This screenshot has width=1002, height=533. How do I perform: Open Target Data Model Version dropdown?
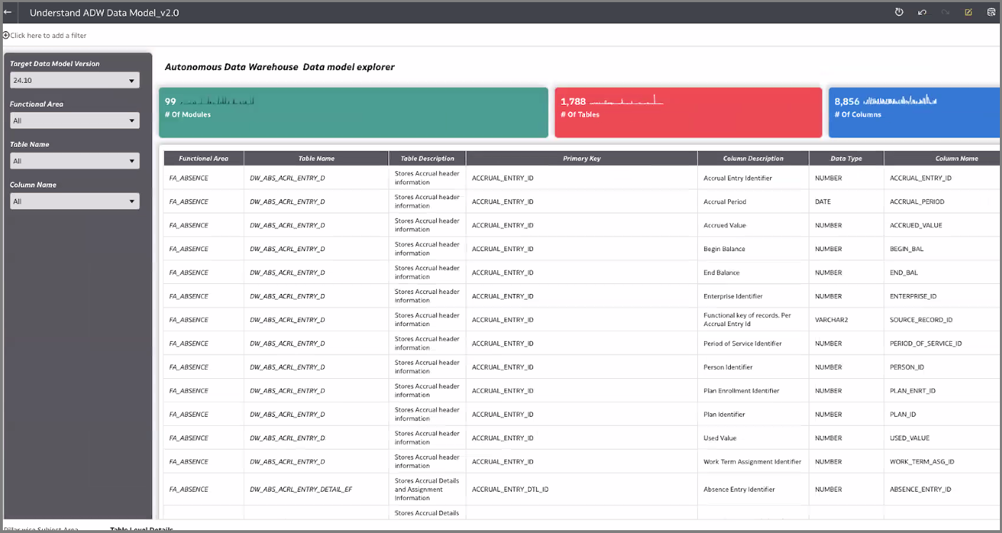pyautogui.click(x=75, y=81)
